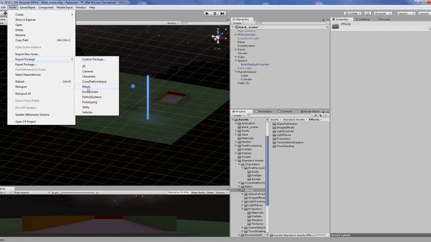
Task: Click the Hierarchy search field
Action: click(x=290, y=23)
